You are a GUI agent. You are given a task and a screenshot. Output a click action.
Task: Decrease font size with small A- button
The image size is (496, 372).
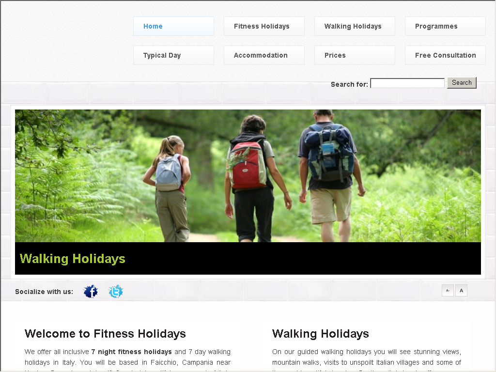[448, 291]
